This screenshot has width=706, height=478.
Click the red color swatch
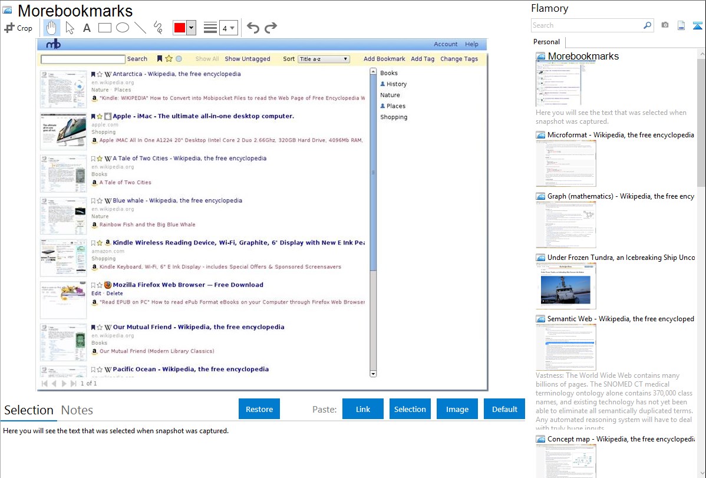point(180,28)
